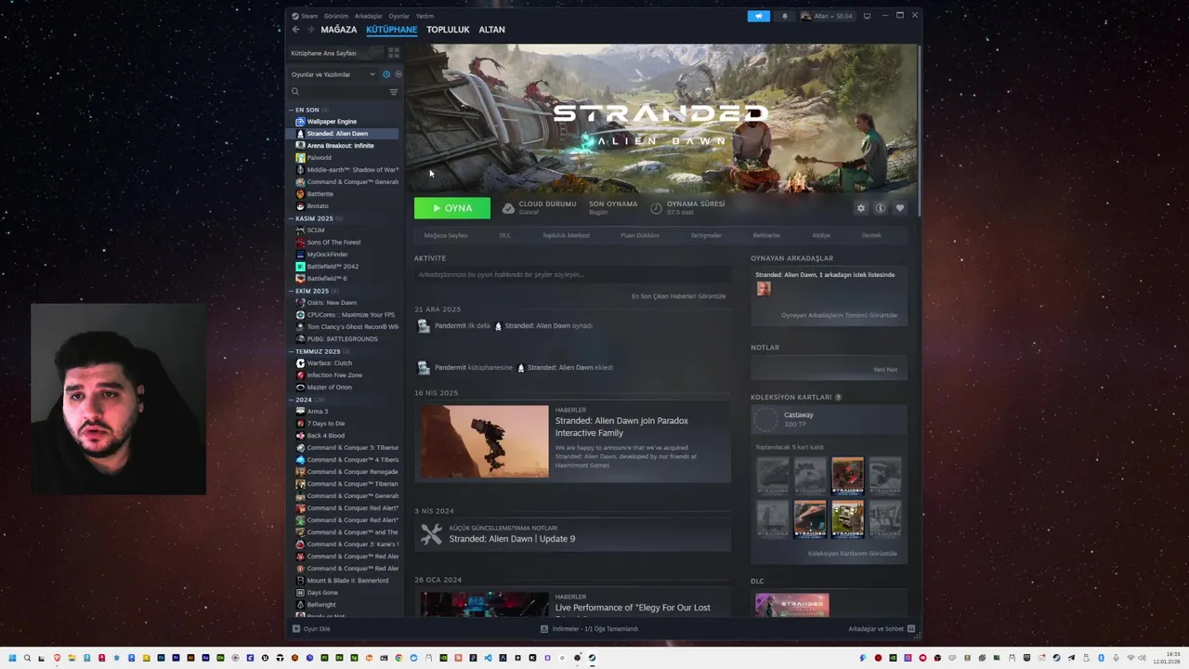Screen dimensions: 1189x669
Task: Click the Oynama Süresi clock icon
Action: (x=656, y=208)
